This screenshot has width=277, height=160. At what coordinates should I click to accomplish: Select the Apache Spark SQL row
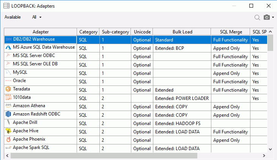tap(136, 148)
